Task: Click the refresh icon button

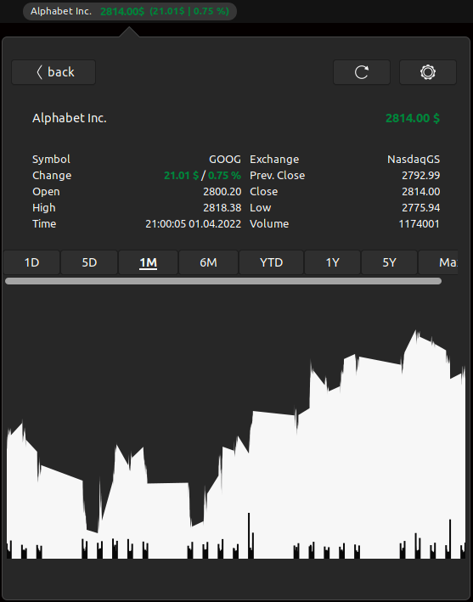Action: (362, 72)
